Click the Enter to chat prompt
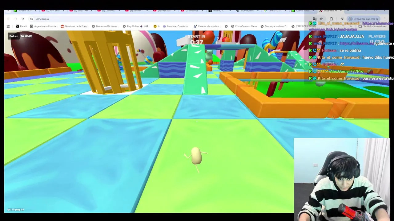This screenshot has height=221, width=394. [x=20, y=36]
